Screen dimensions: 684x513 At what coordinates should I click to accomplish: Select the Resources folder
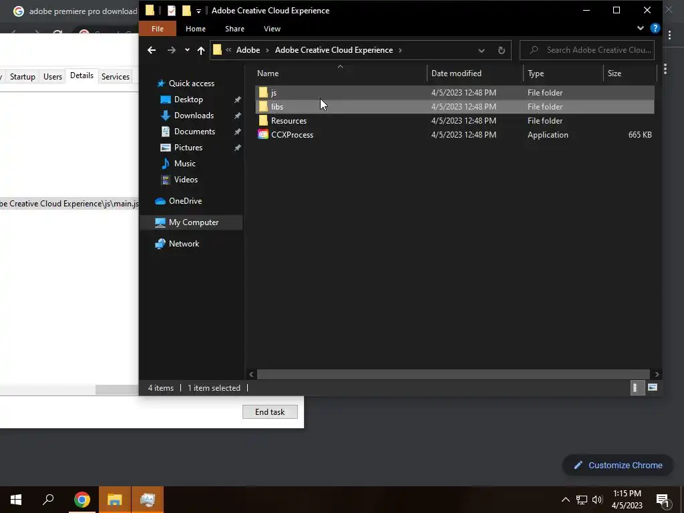tap(454, 120)
